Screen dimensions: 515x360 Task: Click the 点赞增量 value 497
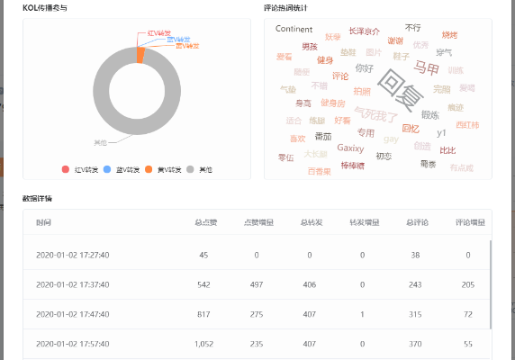point(257,284)
